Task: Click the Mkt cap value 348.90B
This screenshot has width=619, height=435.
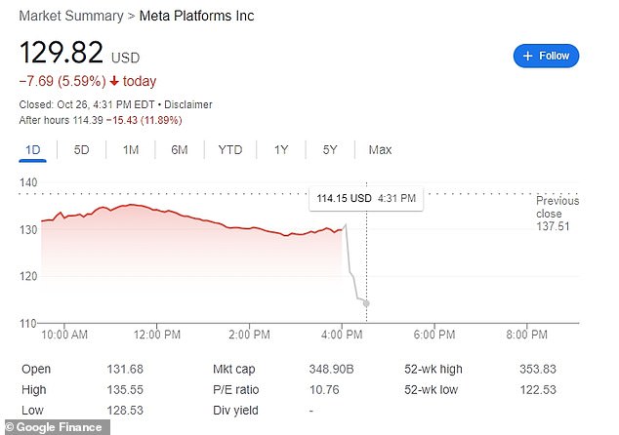Action: click(331, 370)
